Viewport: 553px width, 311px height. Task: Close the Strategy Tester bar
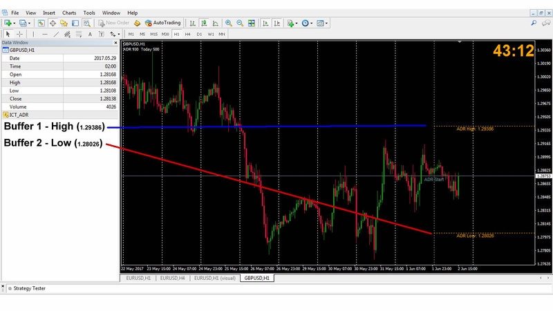[x=3, y=286]
